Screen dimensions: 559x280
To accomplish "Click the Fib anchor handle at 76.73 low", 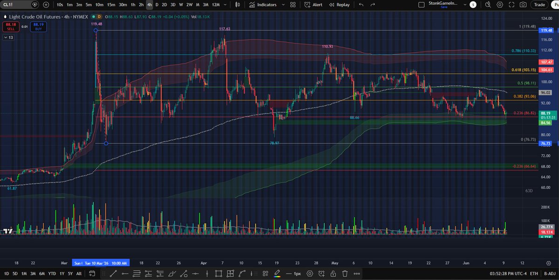I will [107, 143].
